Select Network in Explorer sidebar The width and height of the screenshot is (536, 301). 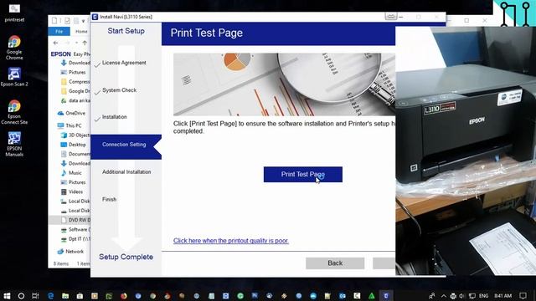pos(70,252)
